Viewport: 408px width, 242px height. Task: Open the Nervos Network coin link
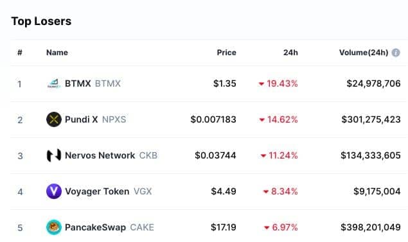click(x=100, y=155)
